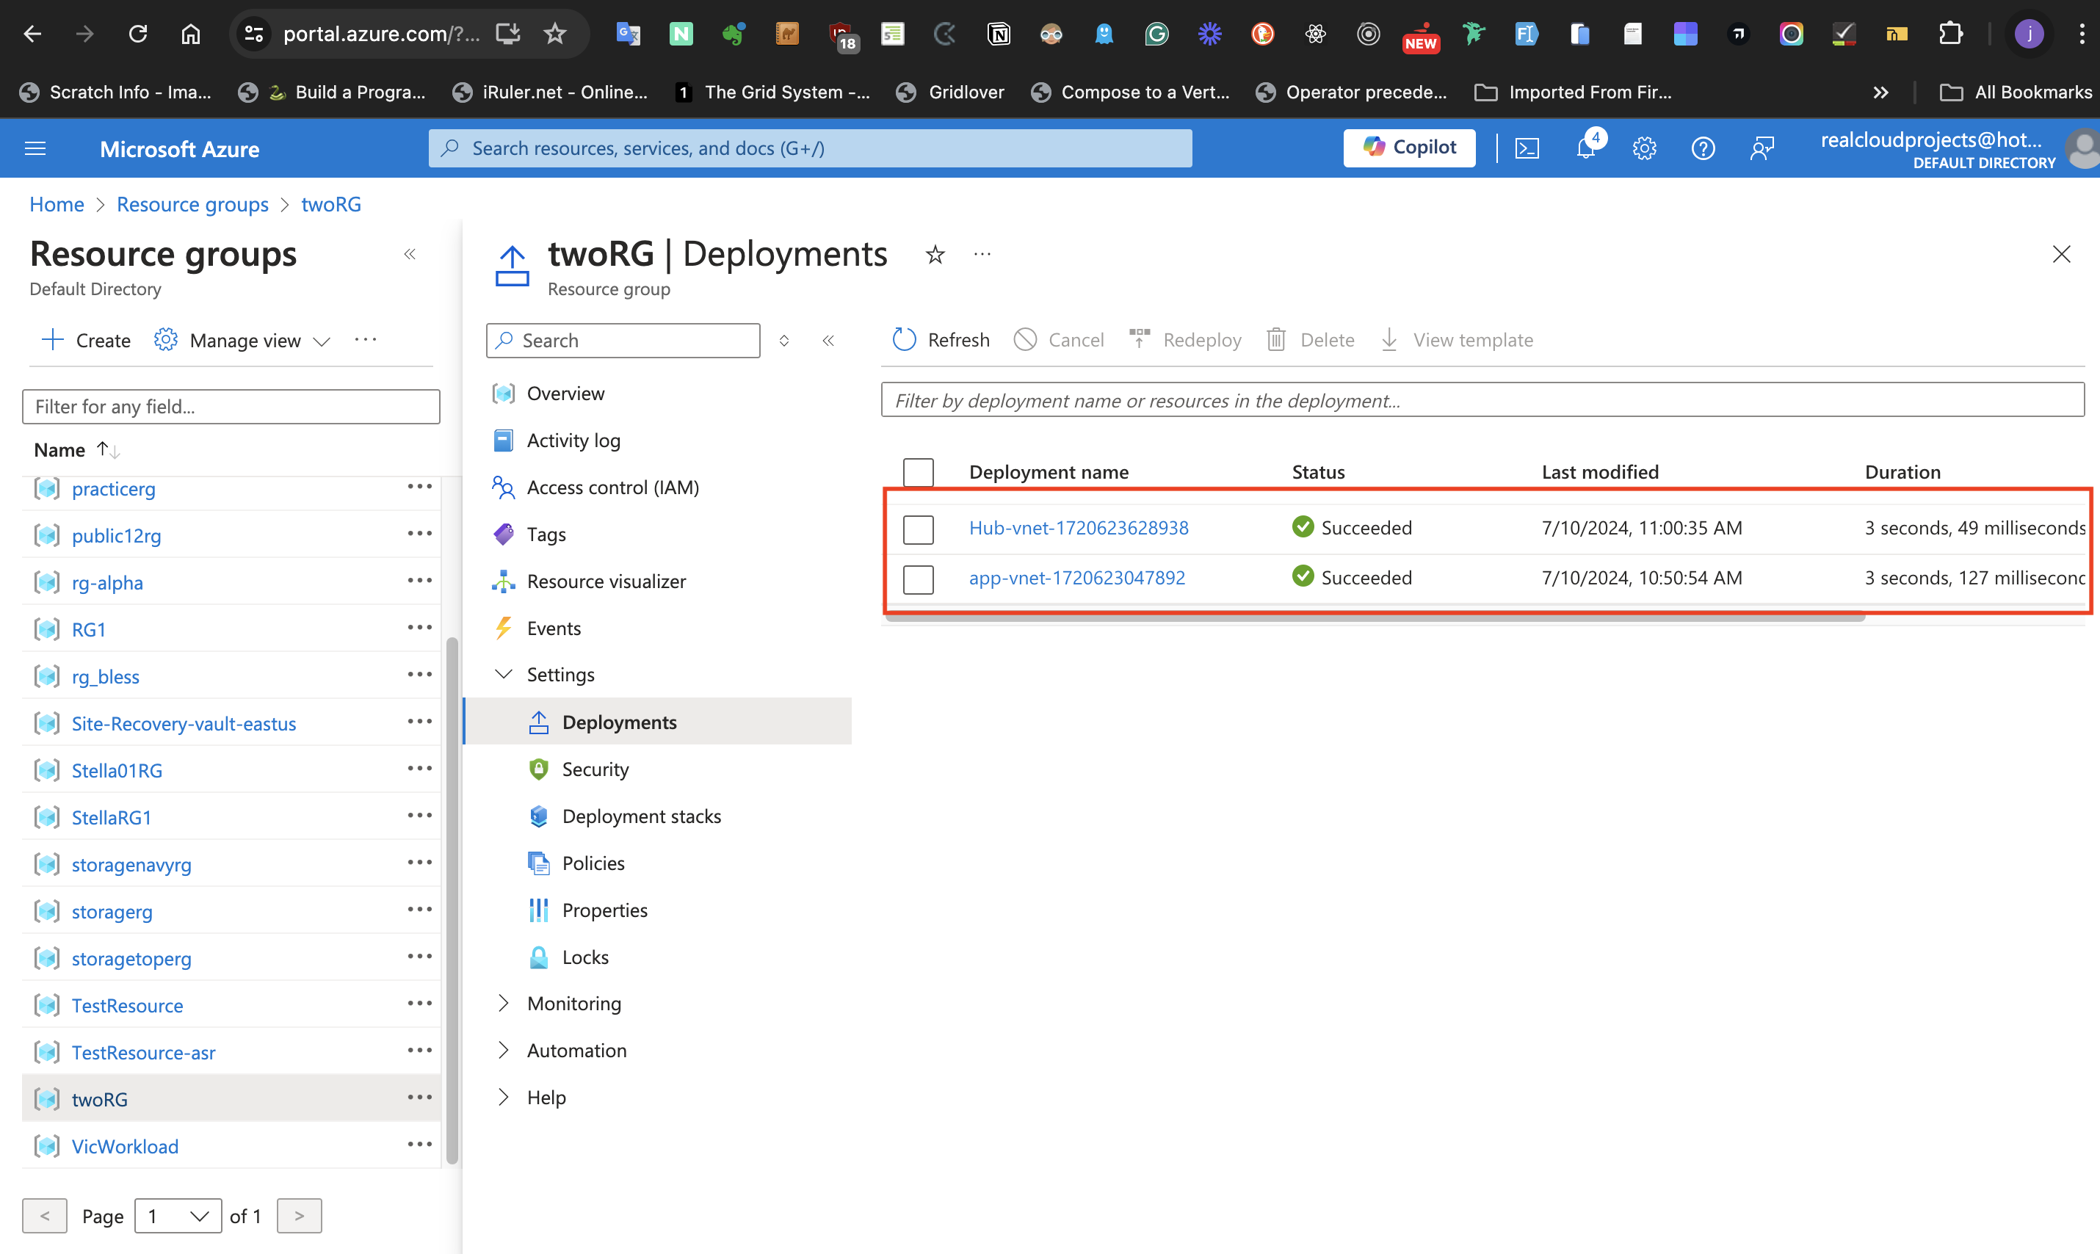Open Deployment stacks menu item
2100x1254 pixels.
[x=640, y=816]
